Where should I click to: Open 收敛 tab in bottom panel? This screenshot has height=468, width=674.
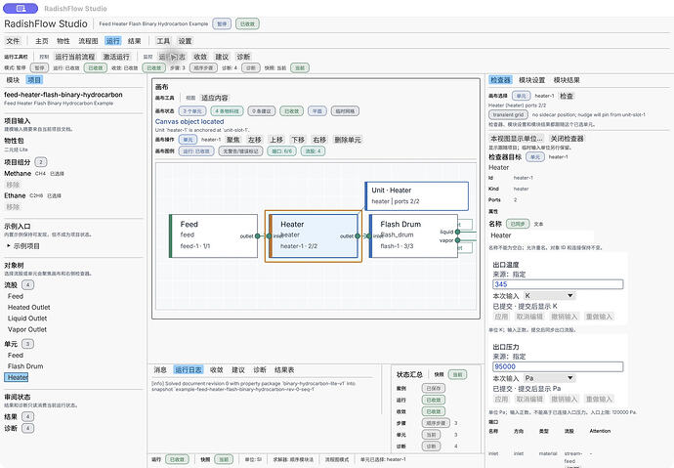(x=217, y=369)
